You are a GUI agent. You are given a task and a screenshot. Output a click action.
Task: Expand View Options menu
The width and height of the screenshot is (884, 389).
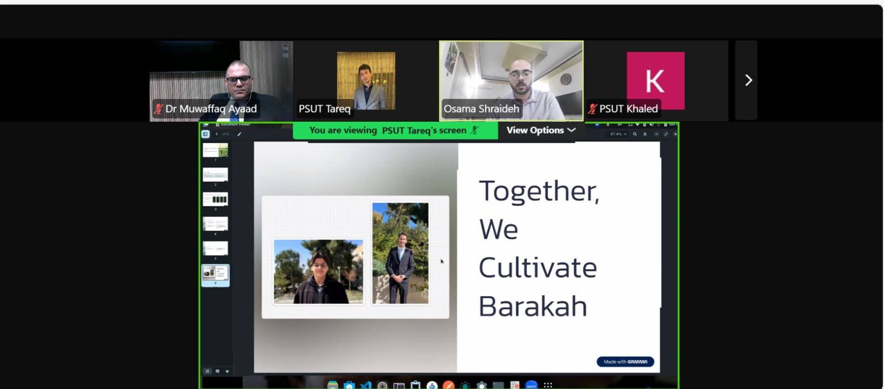click(x=541, y=130)
